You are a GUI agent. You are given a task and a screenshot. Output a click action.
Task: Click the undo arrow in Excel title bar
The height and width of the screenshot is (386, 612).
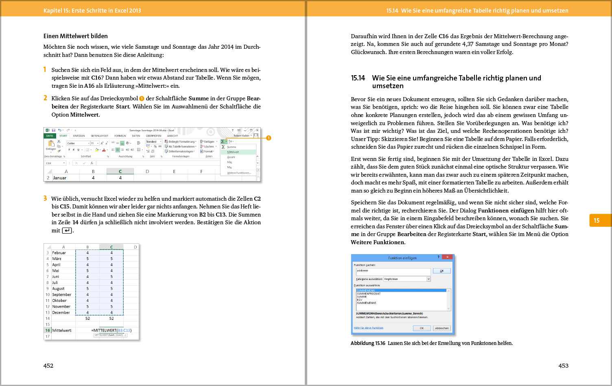59,130
